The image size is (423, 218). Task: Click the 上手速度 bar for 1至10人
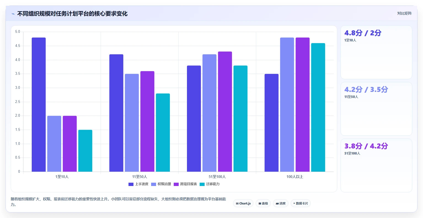(39, 105)
